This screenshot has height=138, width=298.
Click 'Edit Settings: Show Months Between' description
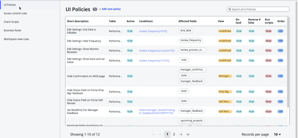83,50
